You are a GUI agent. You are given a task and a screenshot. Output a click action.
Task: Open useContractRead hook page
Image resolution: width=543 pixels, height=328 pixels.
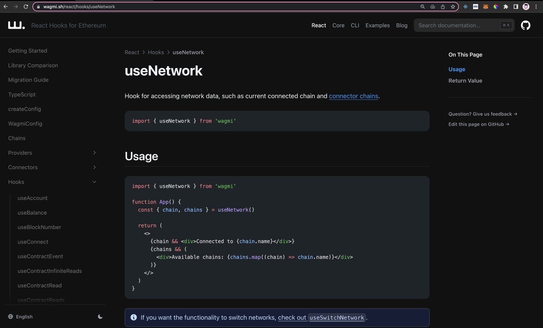39,285
